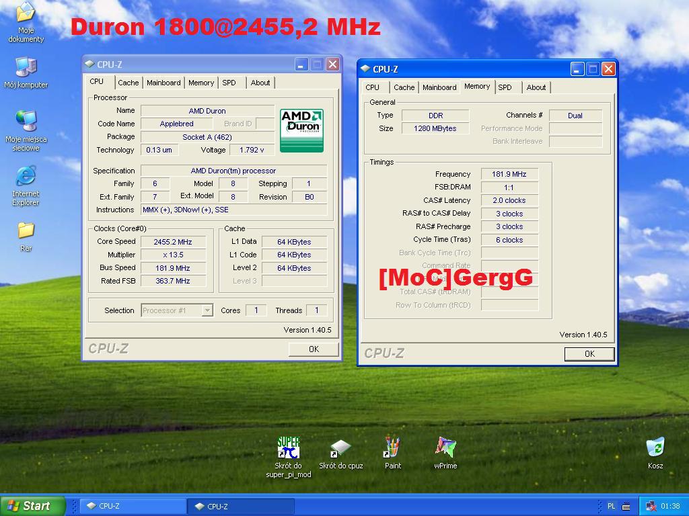Screen dimensions: 689x516
Task: Click the FSB:DRAM value 1:1
Action: point(509,187)
